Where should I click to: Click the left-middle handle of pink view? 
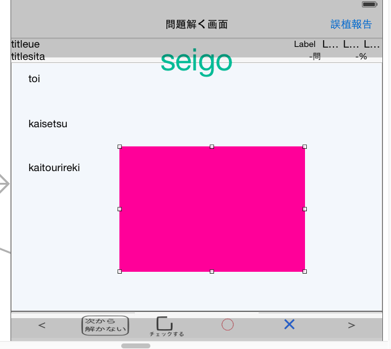119,209
